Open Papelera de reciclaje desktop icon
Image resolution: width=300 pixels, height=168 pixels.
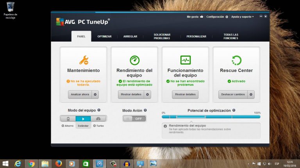point(10,10)
